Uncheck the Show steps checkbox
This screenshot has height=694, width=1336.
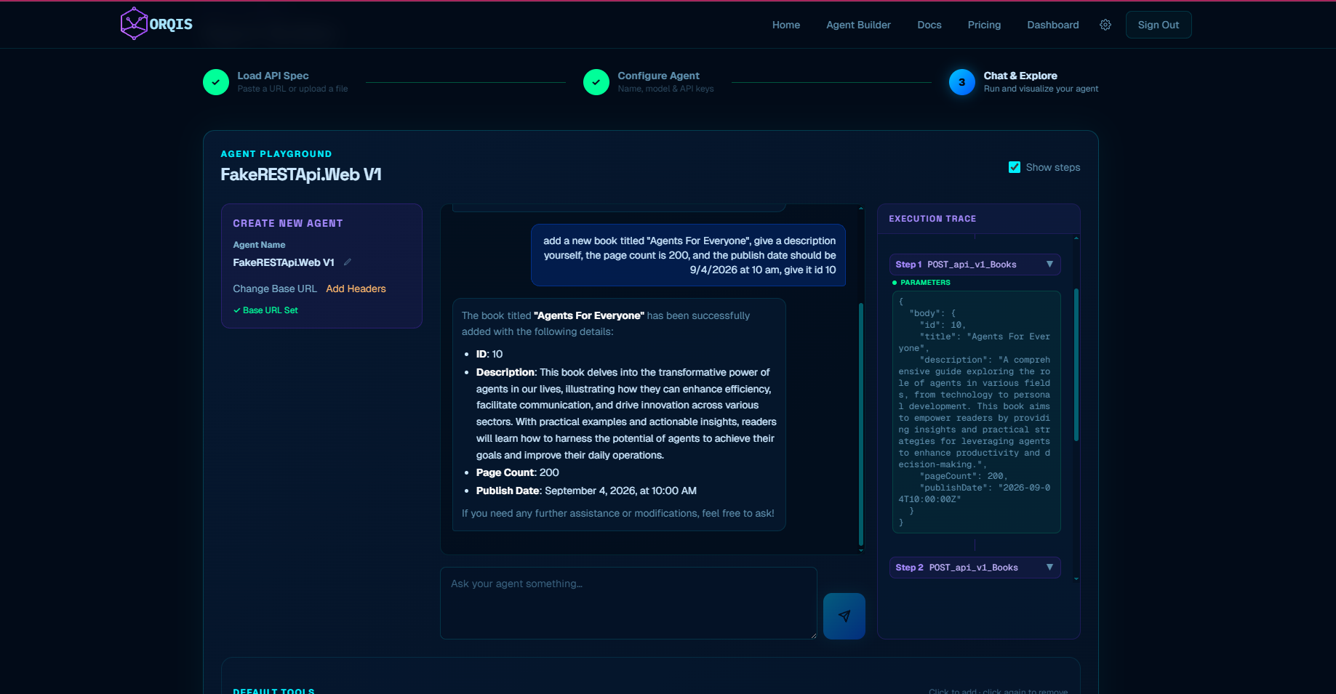[1015, 167]
